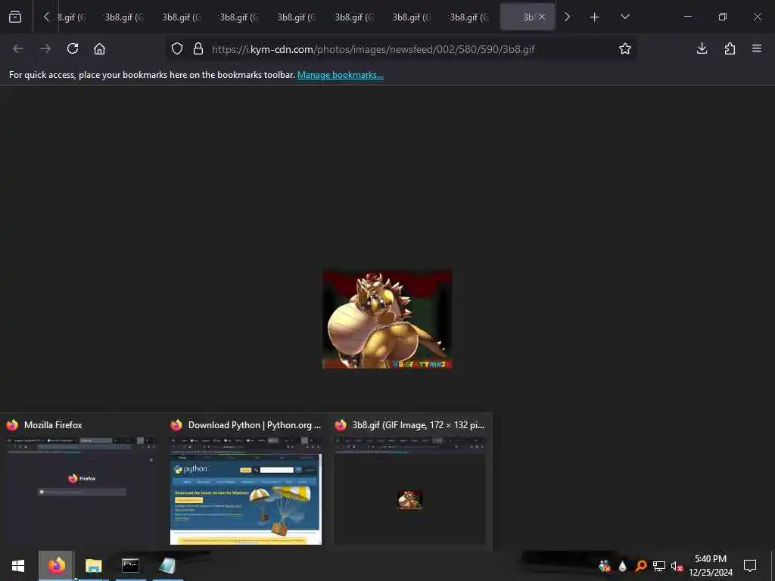The image size is (775, 581).
Task: Open the Command Prompt taskbar icon
Action: pos(130,566)
